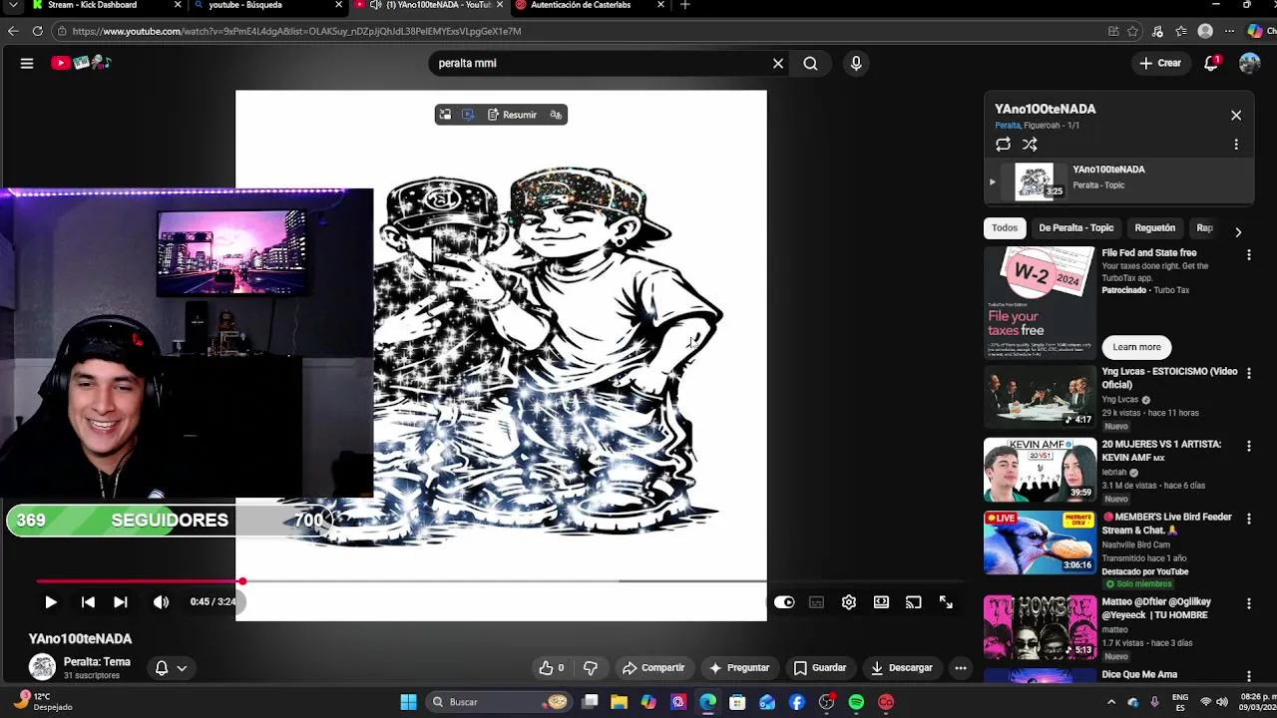Screen dimensions: 1277x718
Task: Click the Crear button
Action: [1159, 63]
